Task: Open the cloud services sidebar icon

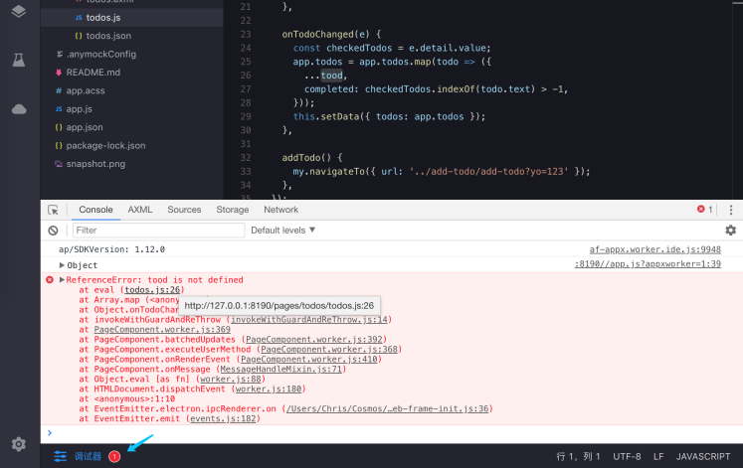Action: [19, 109]
